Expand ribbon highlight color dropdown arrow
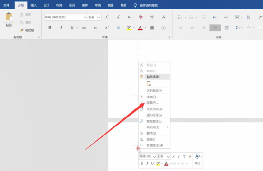Viewport: 263px width, 171px height. coord(134,28)
